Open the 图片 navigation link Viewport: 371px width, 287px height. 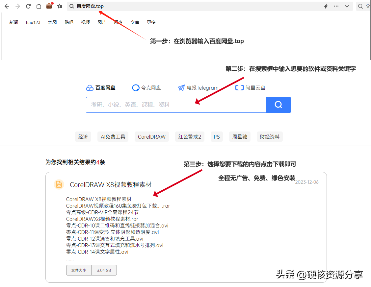tap(102, 22)
